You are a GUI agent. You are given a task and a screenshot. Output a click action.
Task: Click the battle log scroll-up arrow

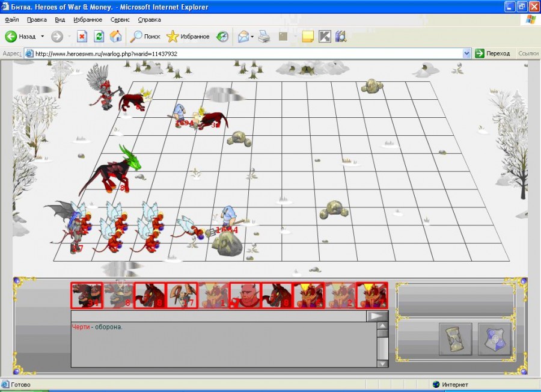[x=383, y=326]
